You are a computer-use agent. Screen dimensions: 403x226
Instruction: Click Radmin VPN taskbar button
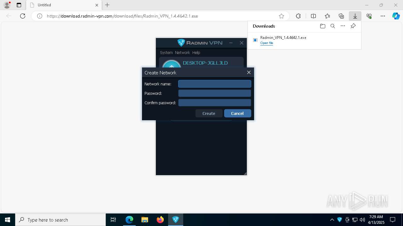coord(176,220)
